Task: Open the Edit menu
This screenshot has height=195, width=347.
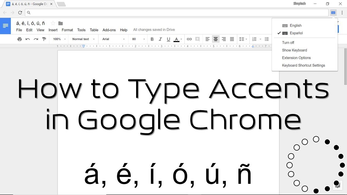Action: [29, 30]
